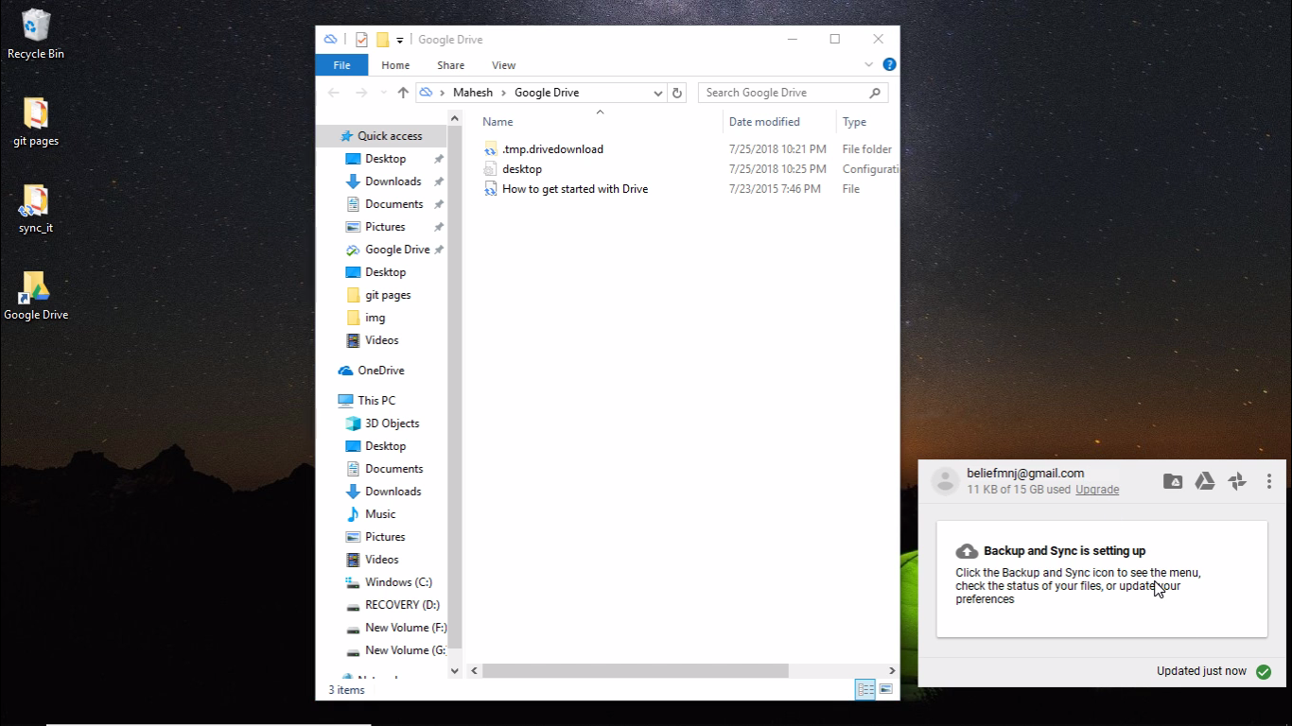Switch to large thumbnails view in status bar
1292x726 pixels.
pos(885,690)
